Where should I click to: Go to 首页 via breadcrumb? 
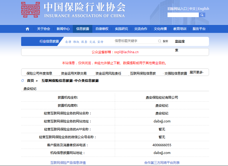click(31, 81)
